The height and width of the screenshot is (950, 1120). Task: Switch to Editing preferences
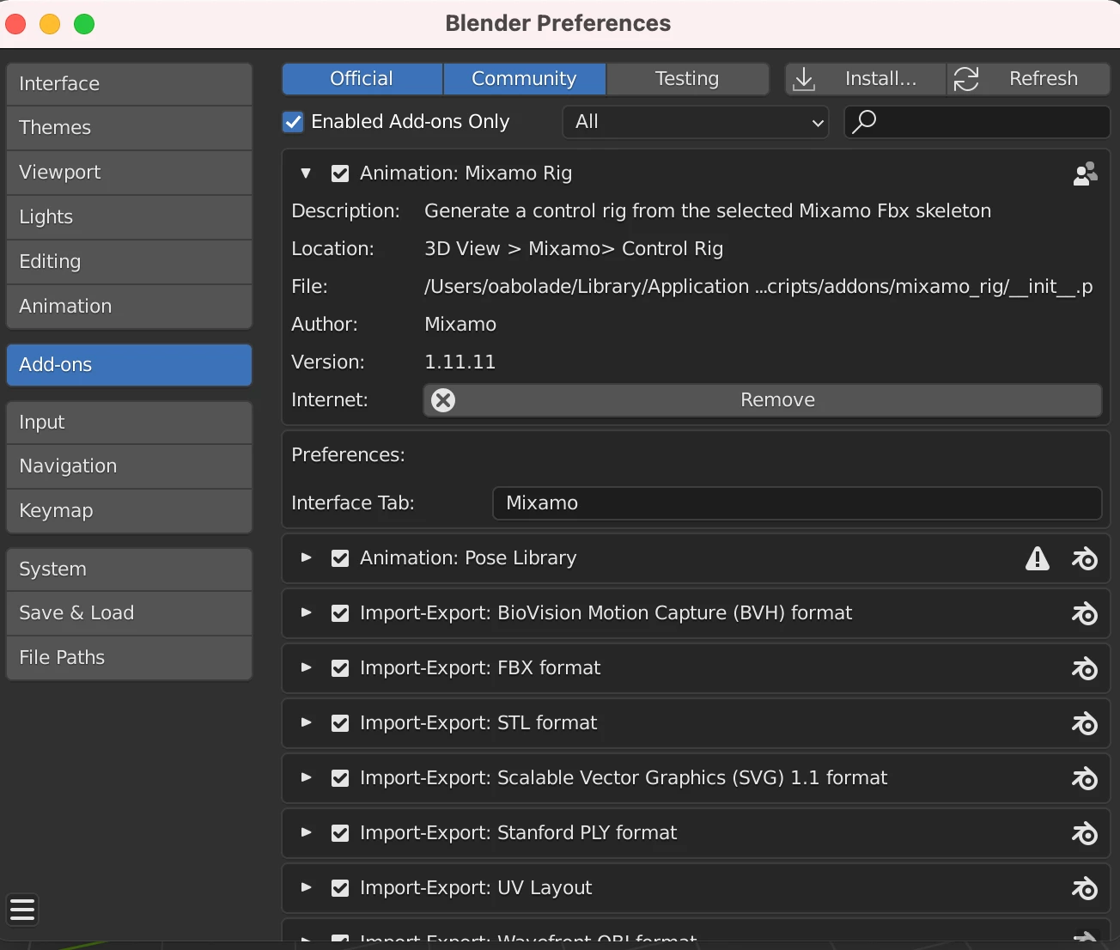[x=130, y=262]
